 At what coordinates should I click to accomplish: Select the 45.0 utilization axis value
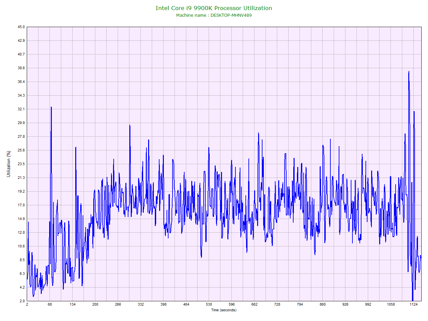(21, 27)
